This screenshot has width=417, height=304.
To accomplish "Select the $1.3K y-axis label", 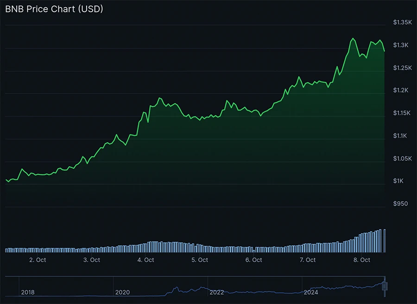I will (x=400, y=45).
